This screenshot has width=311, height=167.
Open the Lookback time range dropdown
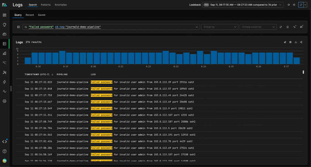242,5
